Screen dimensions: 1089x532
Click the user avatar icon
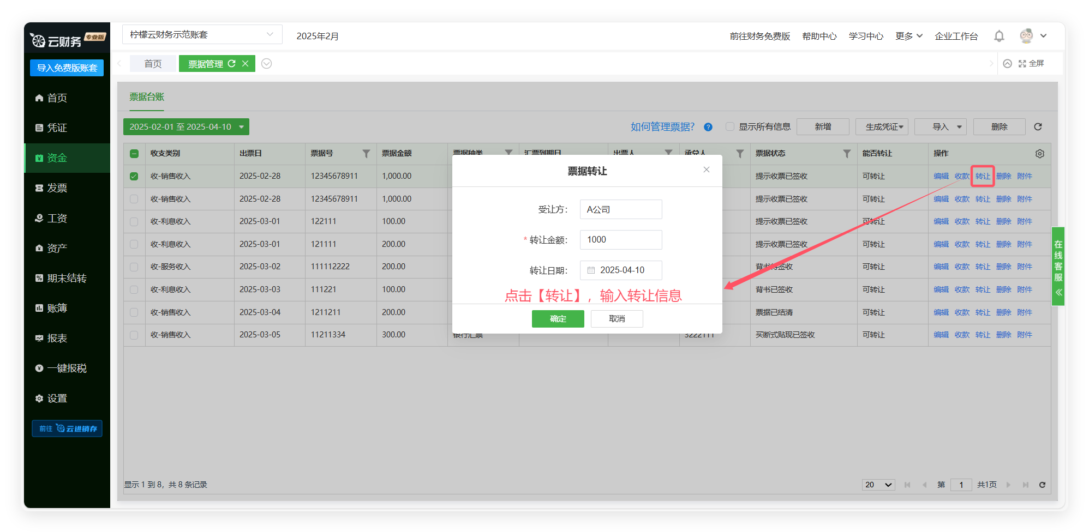pos(1026,36)
